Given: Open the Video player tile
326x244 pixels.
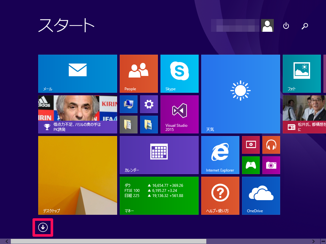Looking at the screenshot, I should coord(251,145).
